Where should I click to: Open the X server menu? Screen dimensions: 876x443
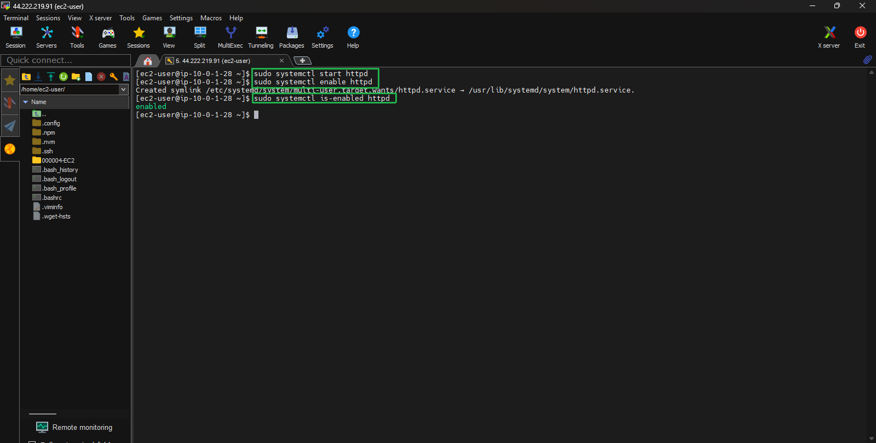click(101, 18)
